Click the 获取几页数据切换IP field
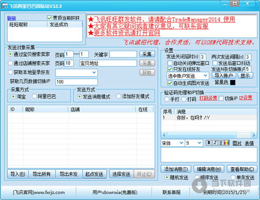The image size is (260, 200). tap(76, 82)
